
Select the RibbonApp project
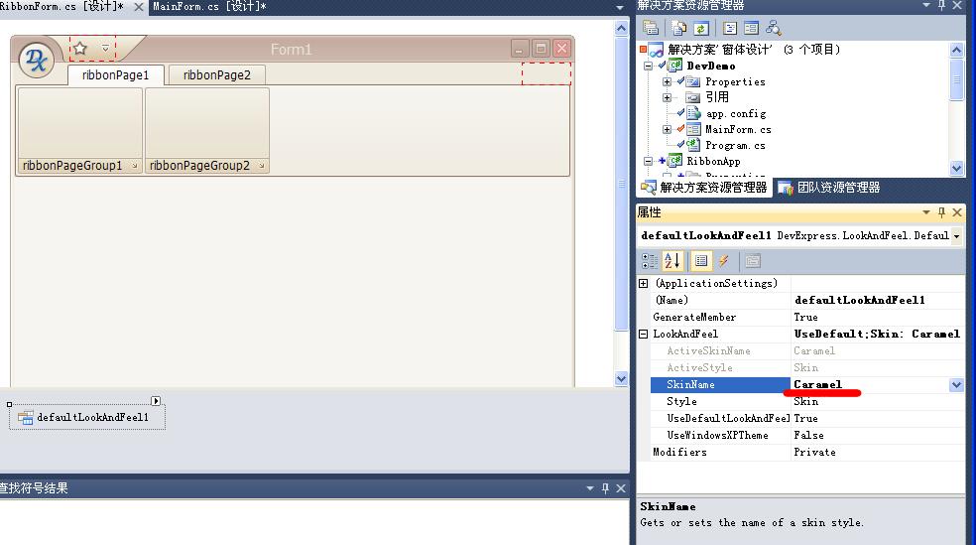[x=713, y=162]
